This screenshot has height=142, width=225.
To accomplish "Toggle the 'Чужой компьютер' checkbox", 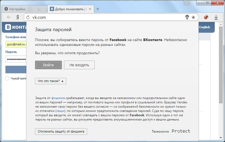I will point(7,79).
